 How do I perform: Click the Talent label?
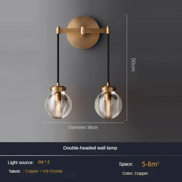15,171
